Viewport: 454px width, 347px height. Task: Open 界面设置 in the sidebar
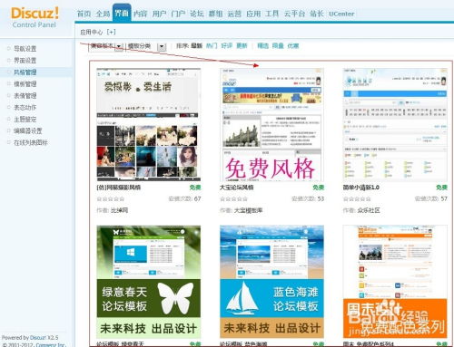pos(25,61)
